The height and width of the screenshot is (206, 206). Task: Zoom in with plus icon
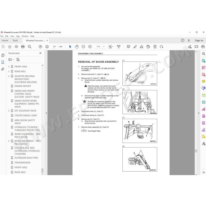pos(90,46)
